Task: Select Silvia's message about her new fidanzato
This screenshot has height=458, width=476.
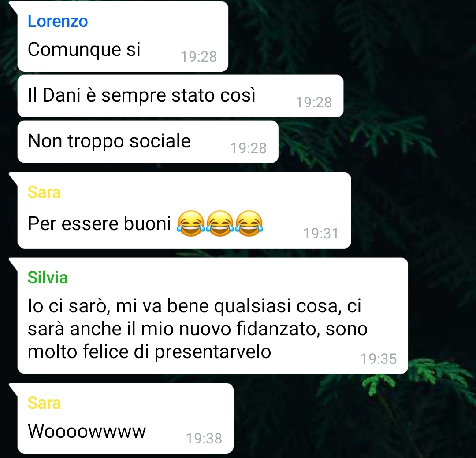Action: point(212,316)
